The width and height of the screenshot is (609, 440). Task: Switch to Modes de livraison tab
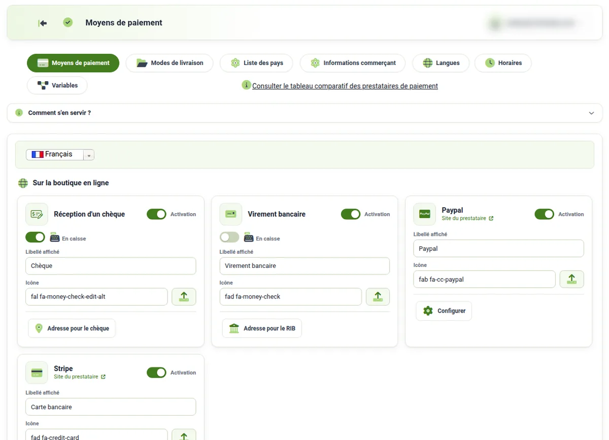pyautogui.click(x=170, y=63)
